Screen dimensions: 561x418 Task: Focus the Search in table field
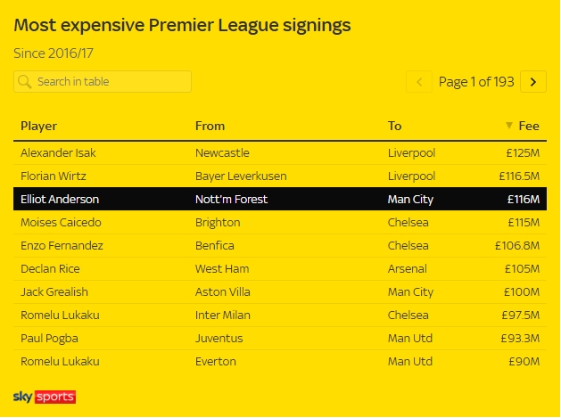pos(103,82)
